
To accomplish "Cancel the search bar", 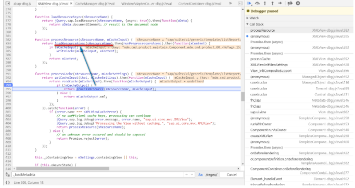I will (232, 174).
